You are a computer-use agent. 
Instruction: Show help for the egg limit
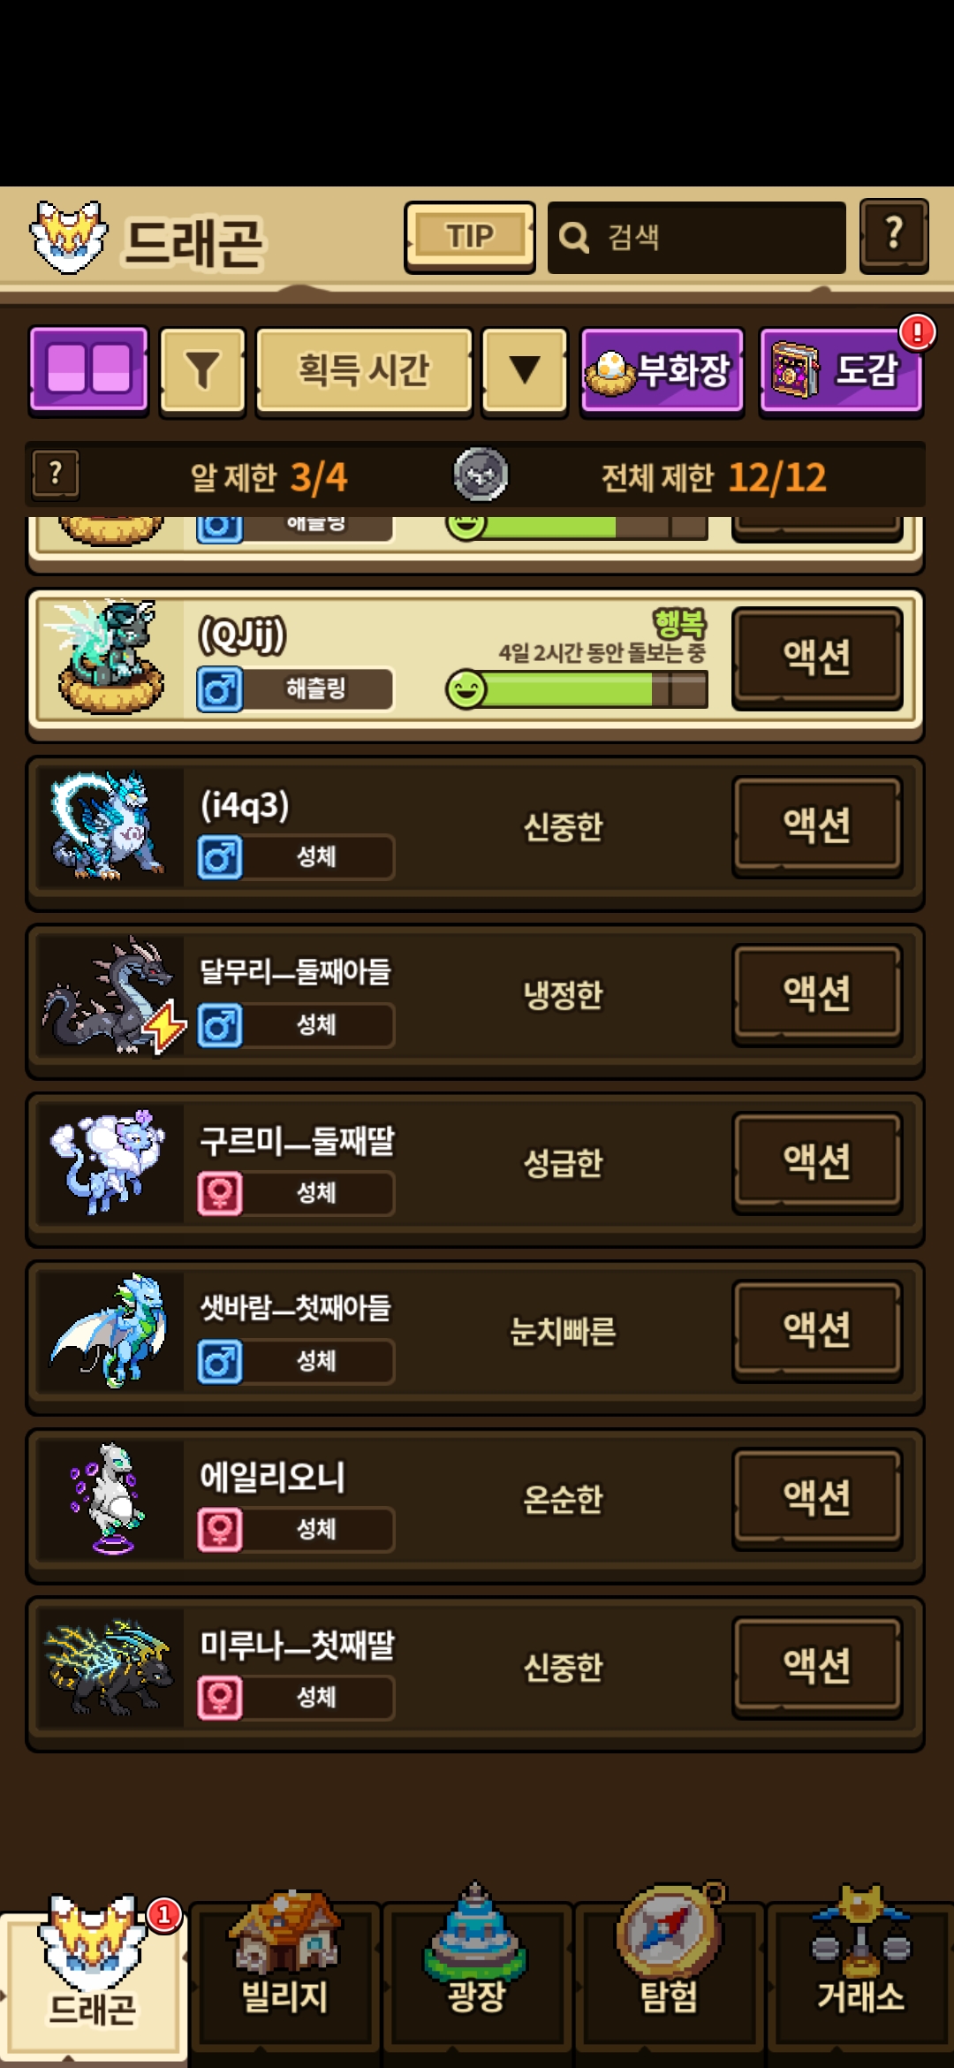pyautogui.click(x=56, y=475)
